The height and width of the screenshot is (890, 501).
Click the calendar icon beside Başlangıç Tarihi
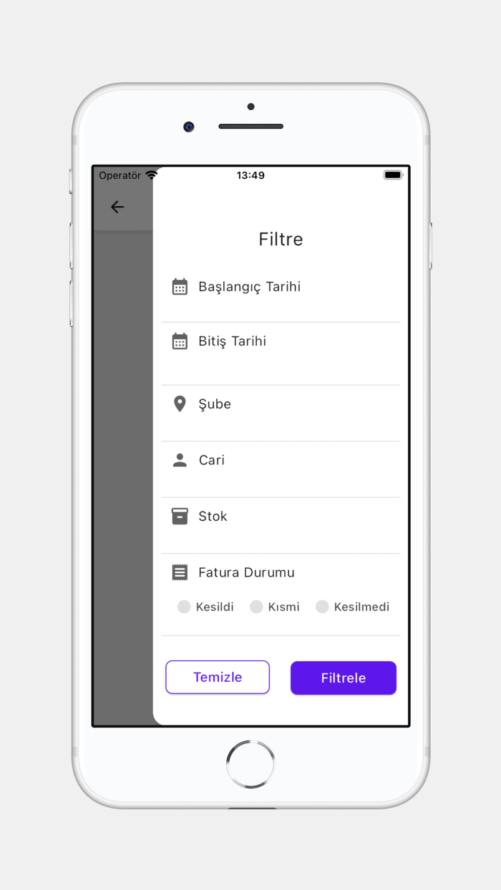click(x=180, y=287)
